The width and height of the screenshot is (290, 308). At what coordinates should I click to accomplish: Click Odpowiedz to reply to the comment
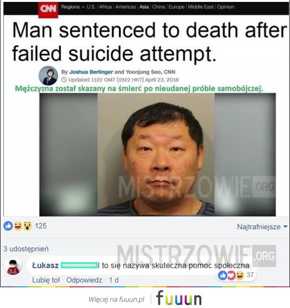pos(84,280)
